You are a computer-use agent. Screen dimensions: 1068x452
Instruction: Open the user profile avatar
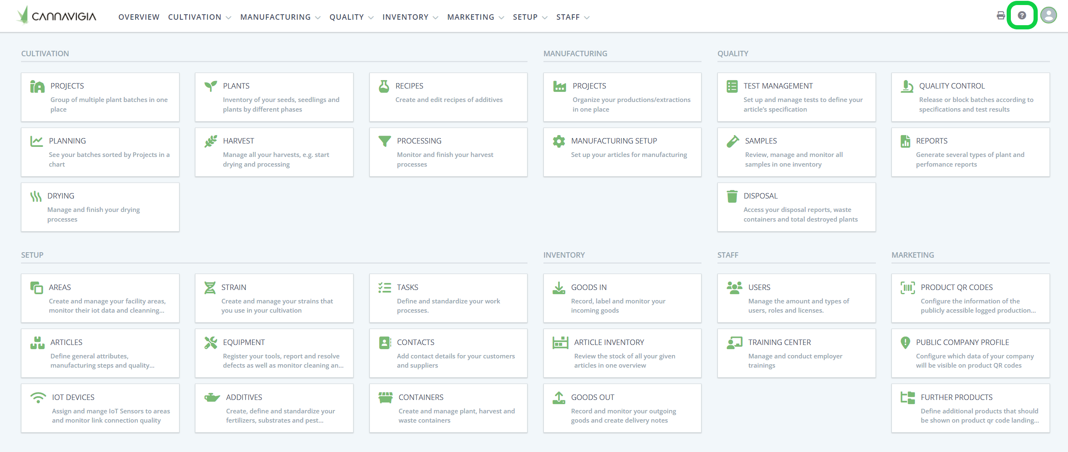click(1048, 16)
